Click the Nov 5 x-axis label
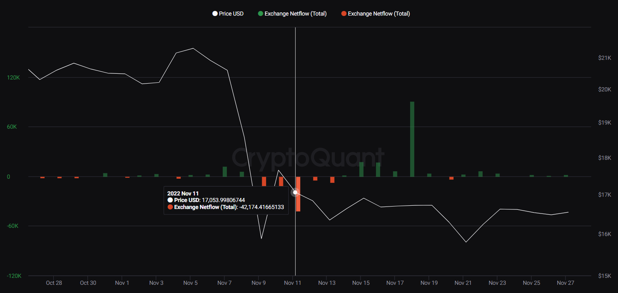 [x=190, y=283]
